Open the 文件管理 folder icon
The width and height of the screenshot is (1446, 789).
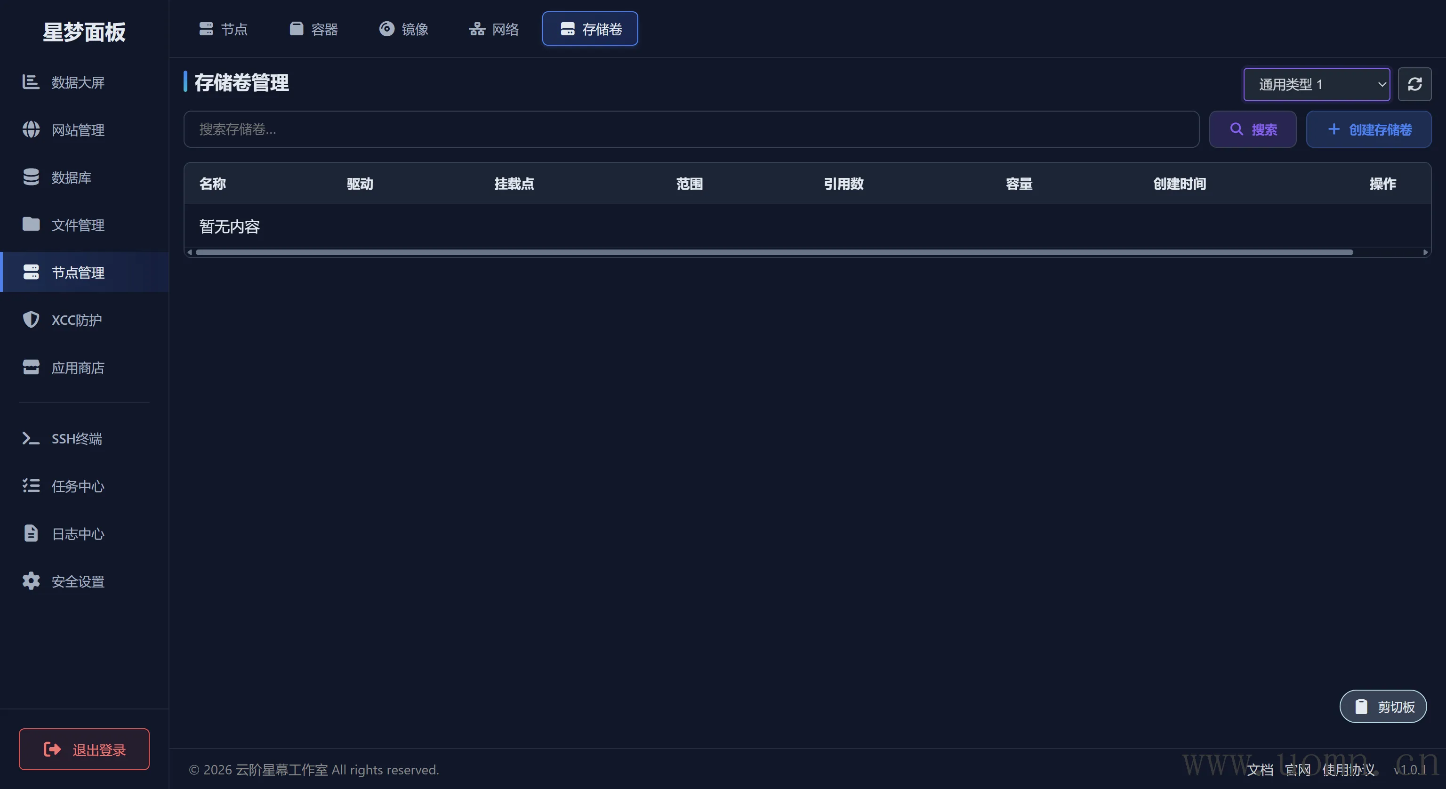click(x=31, y=225)
